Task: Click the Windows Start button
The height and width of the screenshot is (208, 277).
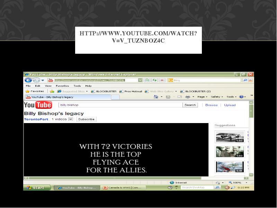Action: tap(37, 188)
